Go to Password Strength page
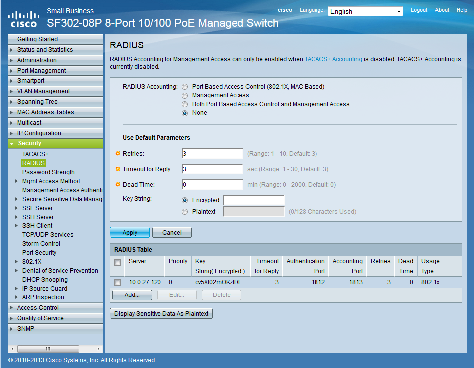The width and height of the screenshot is (474, 368). tap(48, 172)
